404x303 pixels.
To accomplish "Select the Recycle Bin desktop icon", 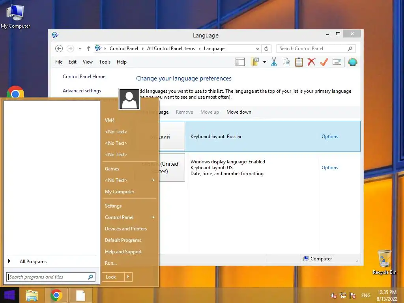I will pos(384,262).
